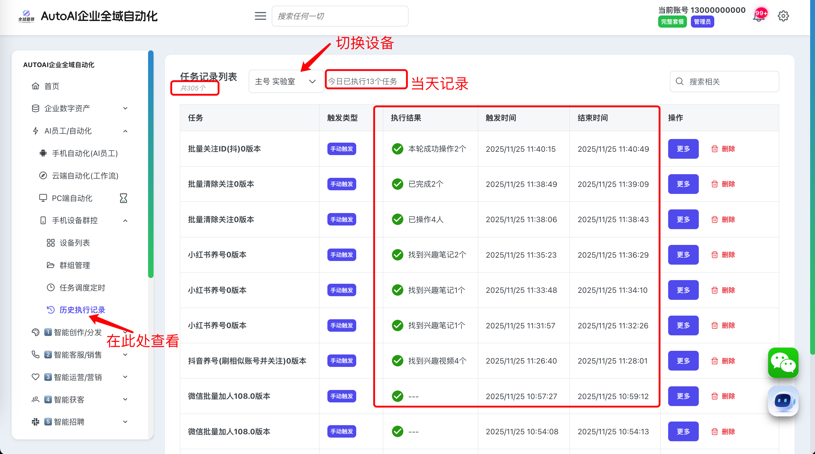Click the green WeChat floating icon
The height and width of the screenshot is (454, 815).
point(783,363)
